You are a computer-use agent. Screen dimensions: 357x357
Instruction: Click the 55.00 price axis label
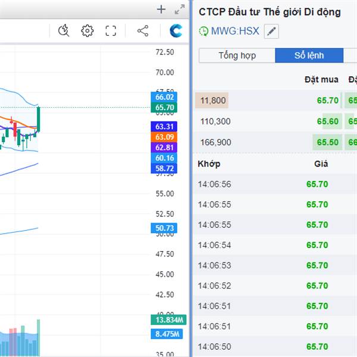[165, 194]
